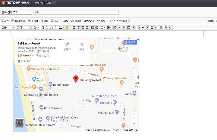Insert a special character

tap(124, 28)
